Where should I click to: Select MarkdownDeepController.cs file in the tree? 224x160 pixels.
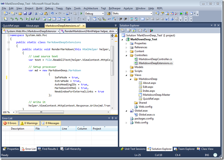[x=155, y=59]
